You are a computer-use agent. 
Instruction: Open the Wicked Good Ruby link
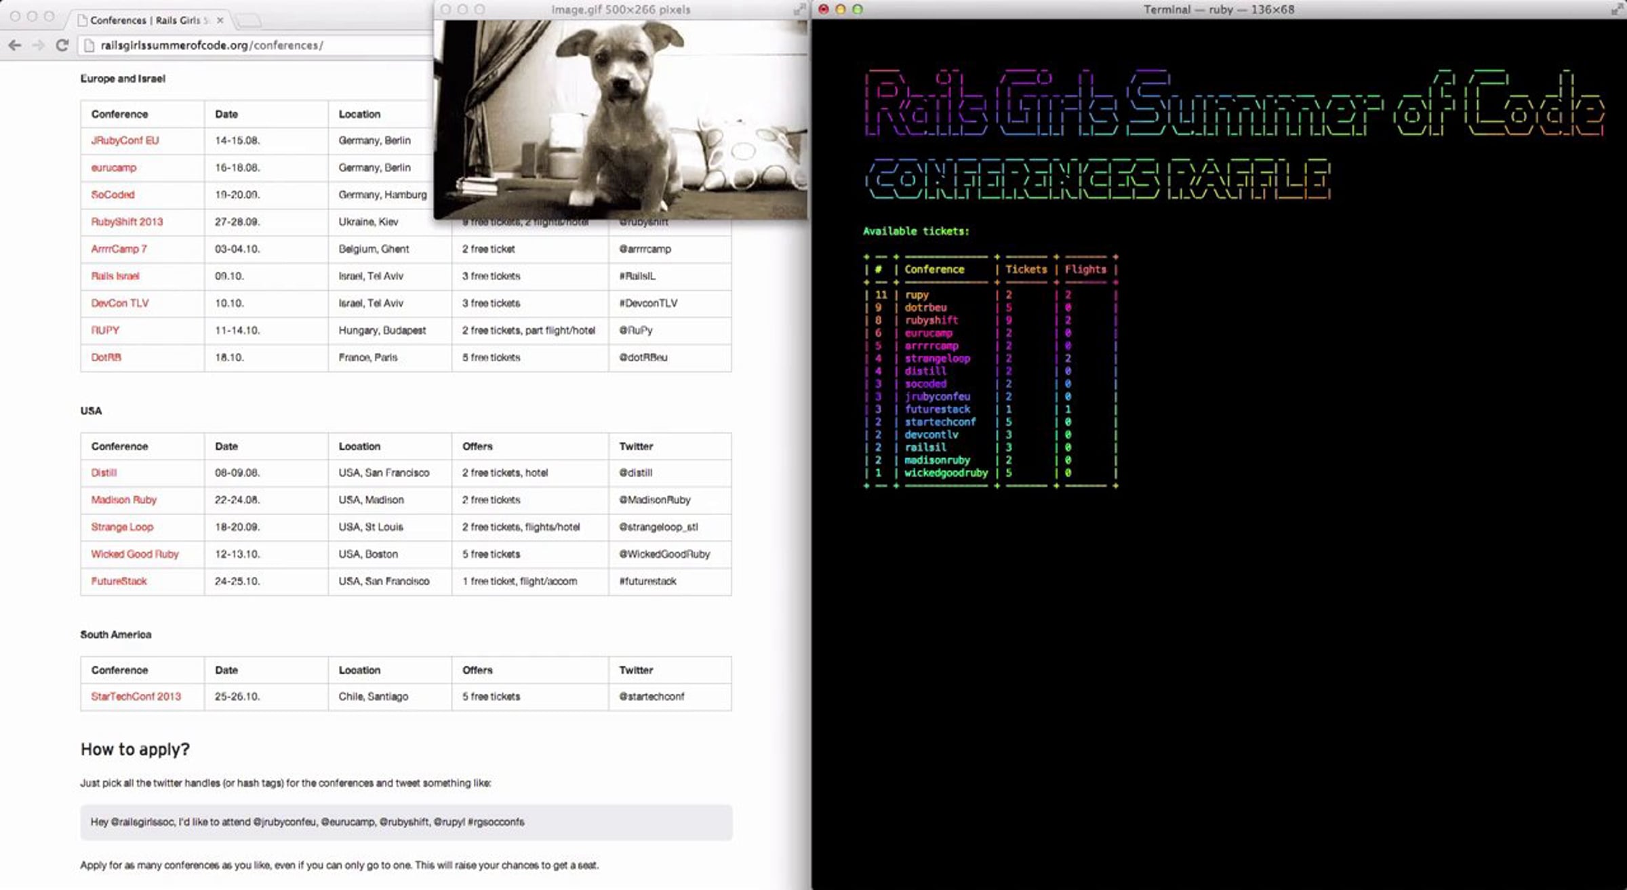pos(135,554)
